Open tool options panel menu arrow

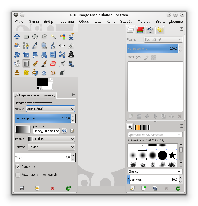pos(74,95)
